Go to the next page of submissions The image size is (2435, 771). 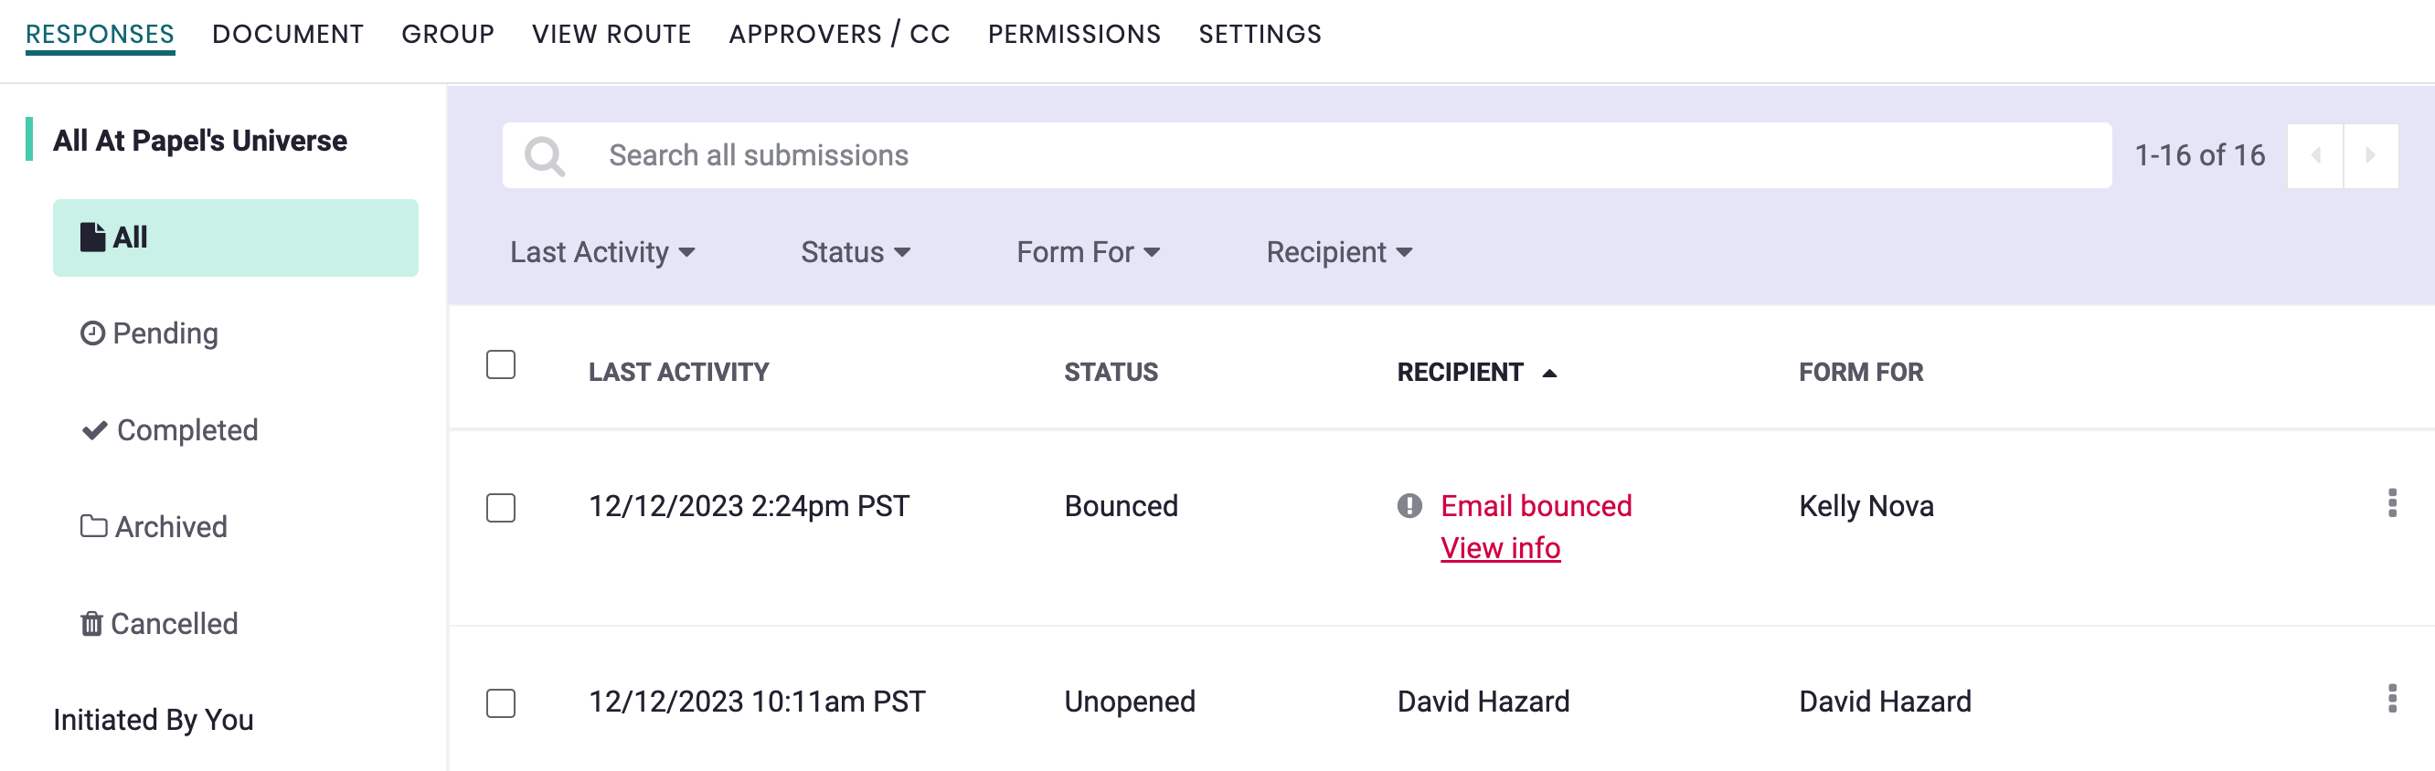click(x=2370, y=156)
